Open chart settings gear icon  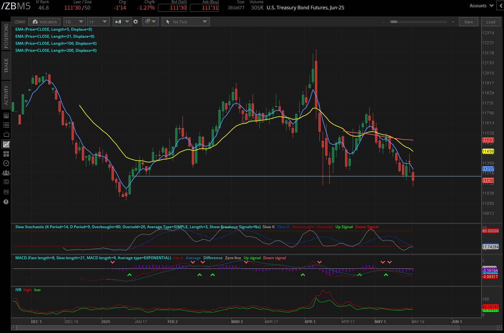click(136, 22)
